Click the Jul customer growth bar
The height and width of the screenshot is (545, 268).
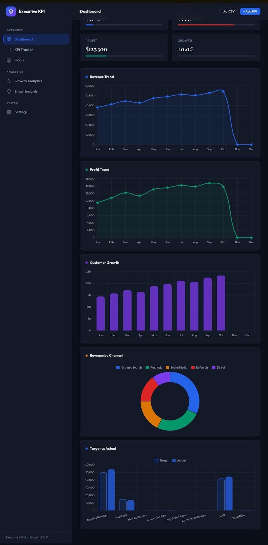click(x=181, y=306)
